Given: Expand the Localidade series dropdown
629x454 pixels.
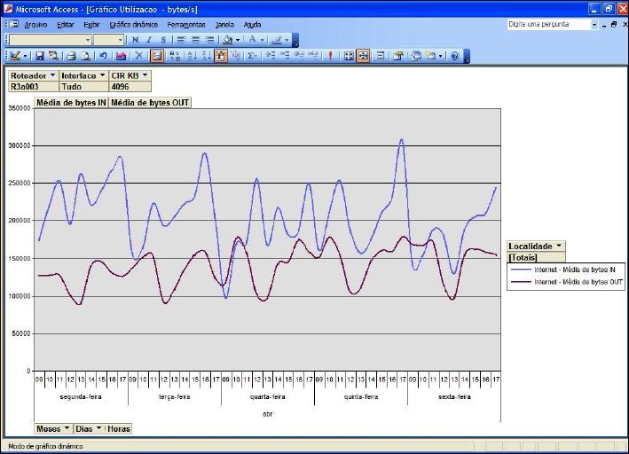Looking at the screenshot, I should [x=559, y=246].
